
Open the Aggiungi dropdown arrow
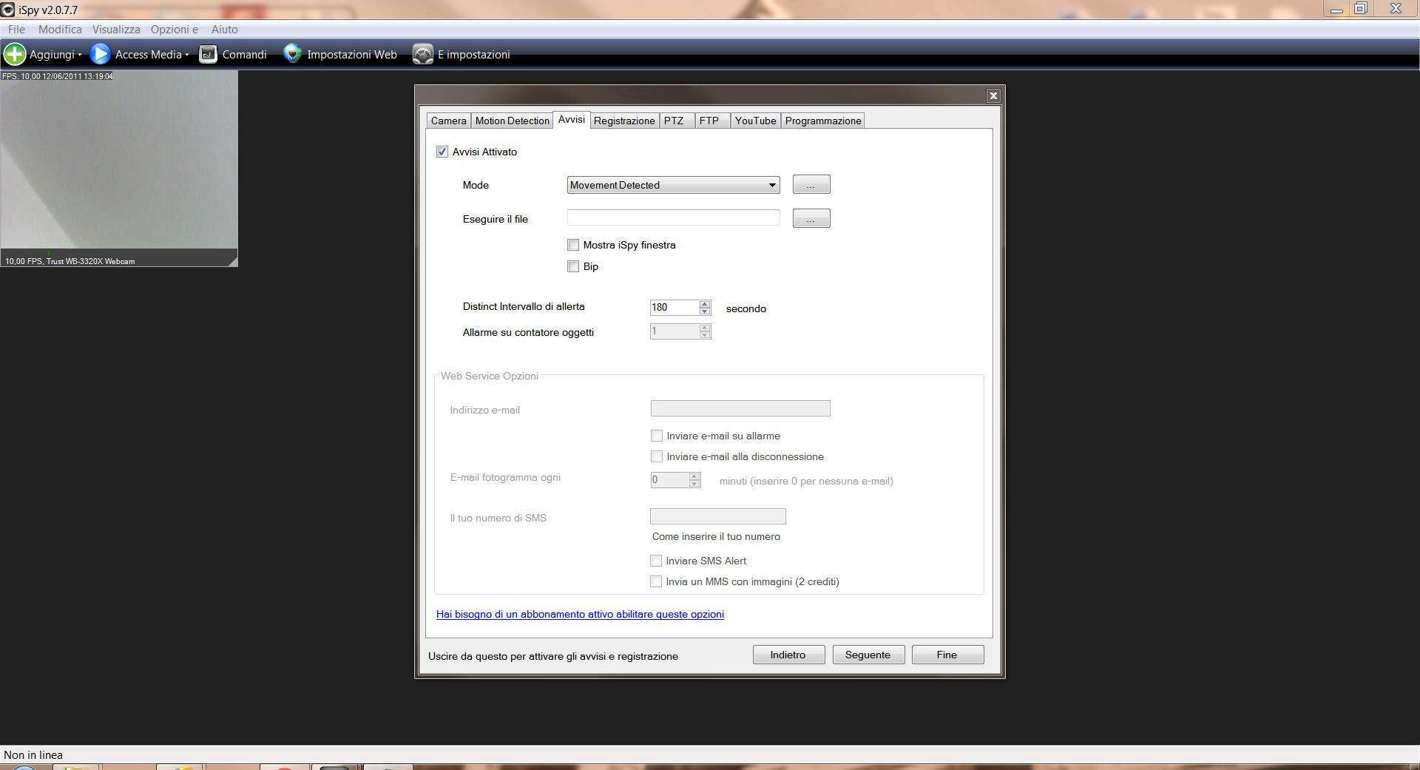point(80,55)
